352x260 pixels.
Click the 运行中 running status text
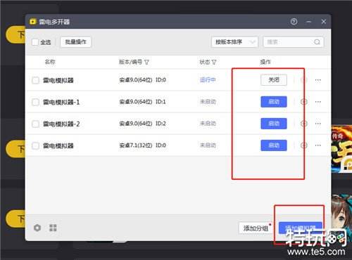pos(208,80)
